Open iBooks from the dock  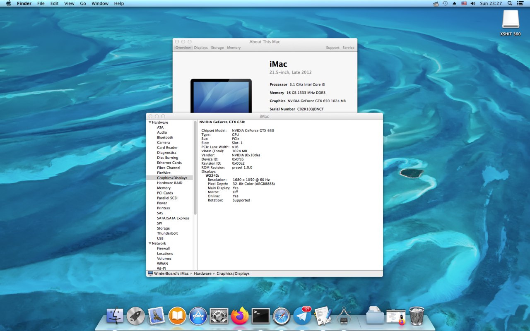[177, 316]
